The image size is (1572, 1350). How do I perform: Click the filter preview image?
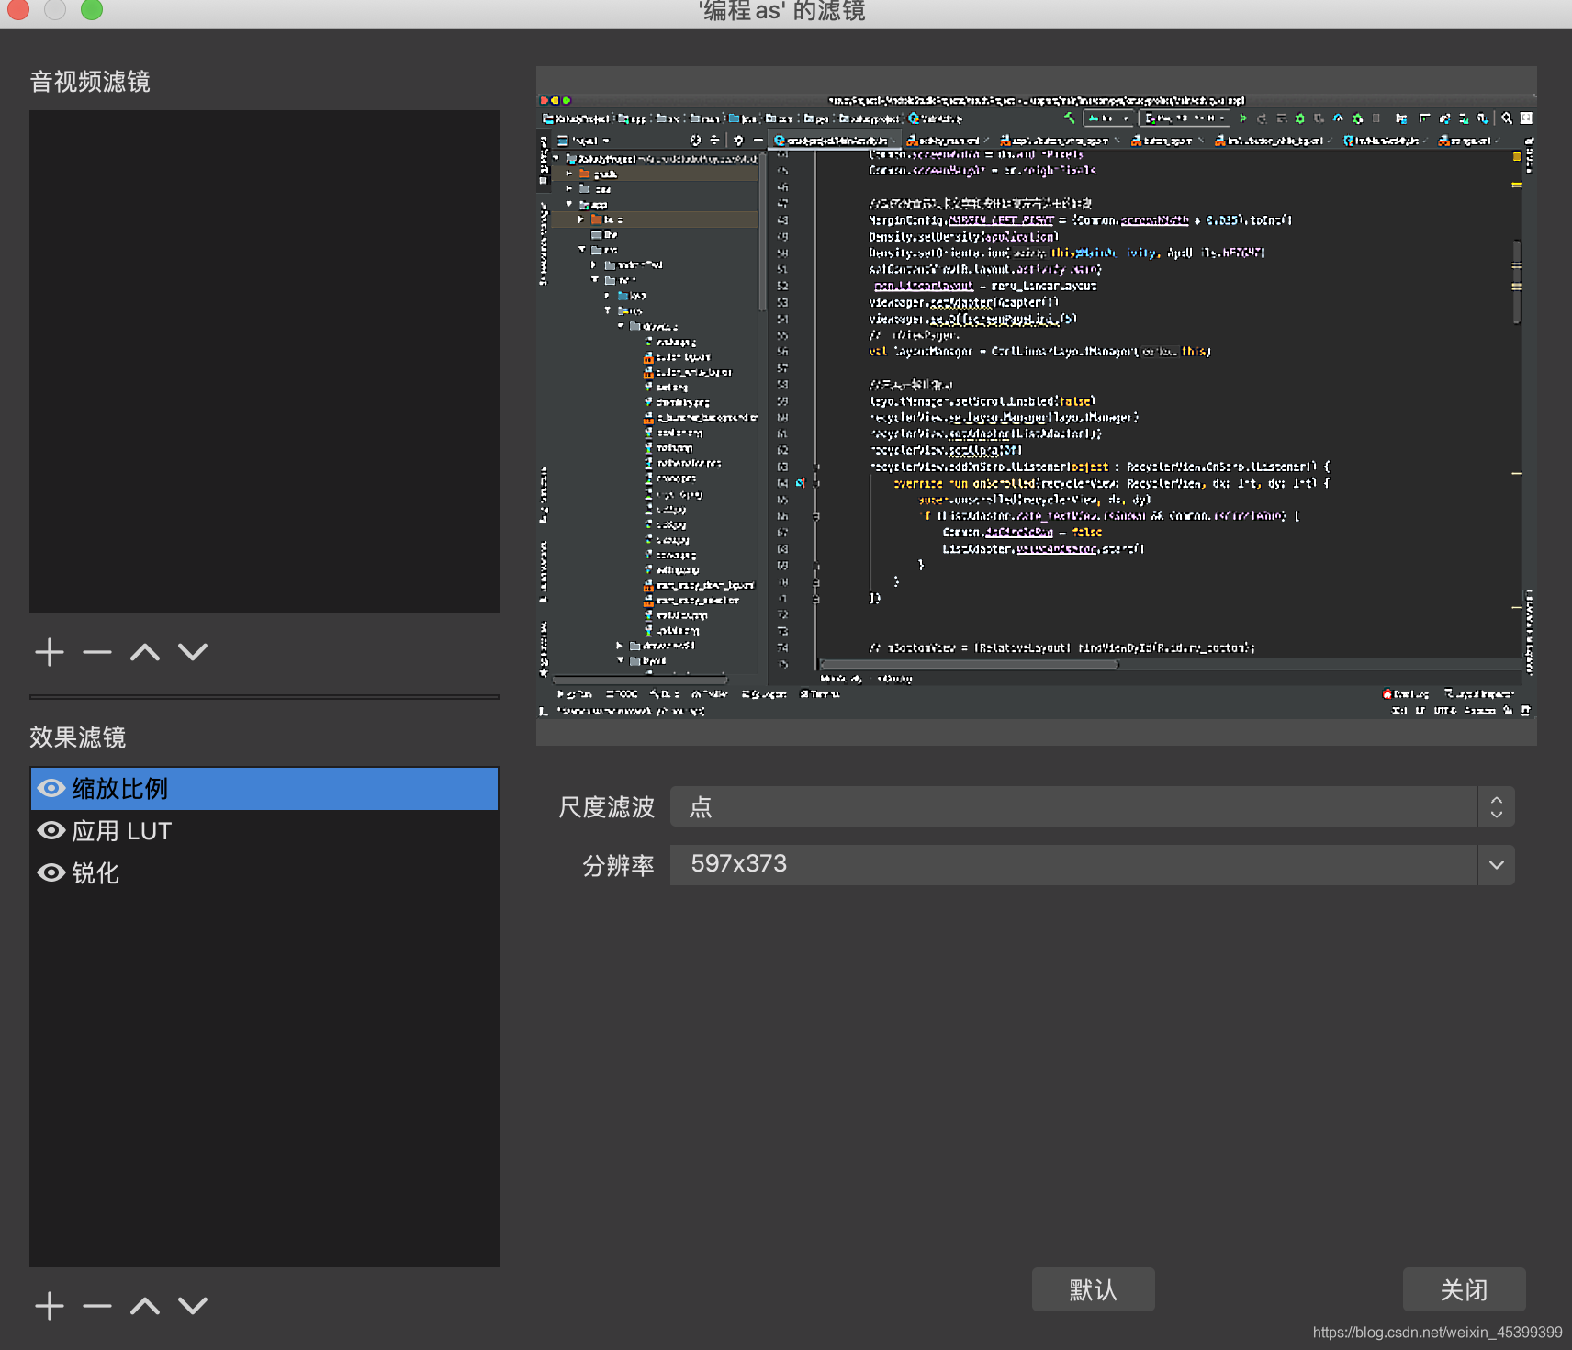click(x=1036, y=405)
